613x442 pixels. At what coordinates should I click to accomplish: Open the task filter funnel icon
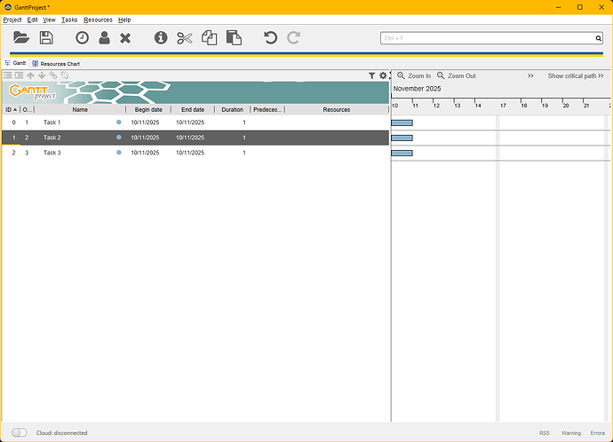[x=372, y=76]
